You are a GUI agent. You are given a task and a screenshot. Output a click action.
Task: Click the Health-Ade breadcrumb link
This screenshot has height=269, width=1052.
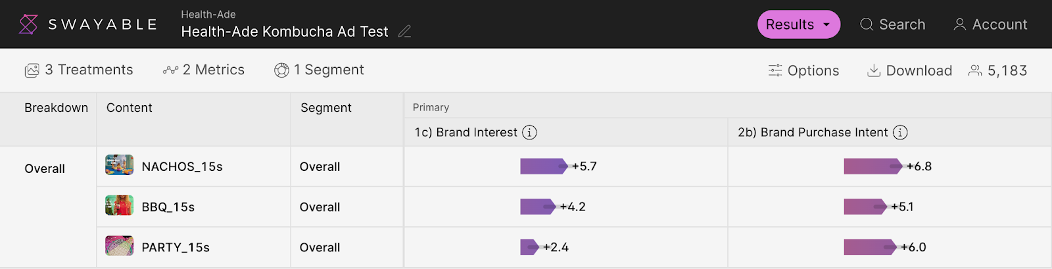point(208,14)
